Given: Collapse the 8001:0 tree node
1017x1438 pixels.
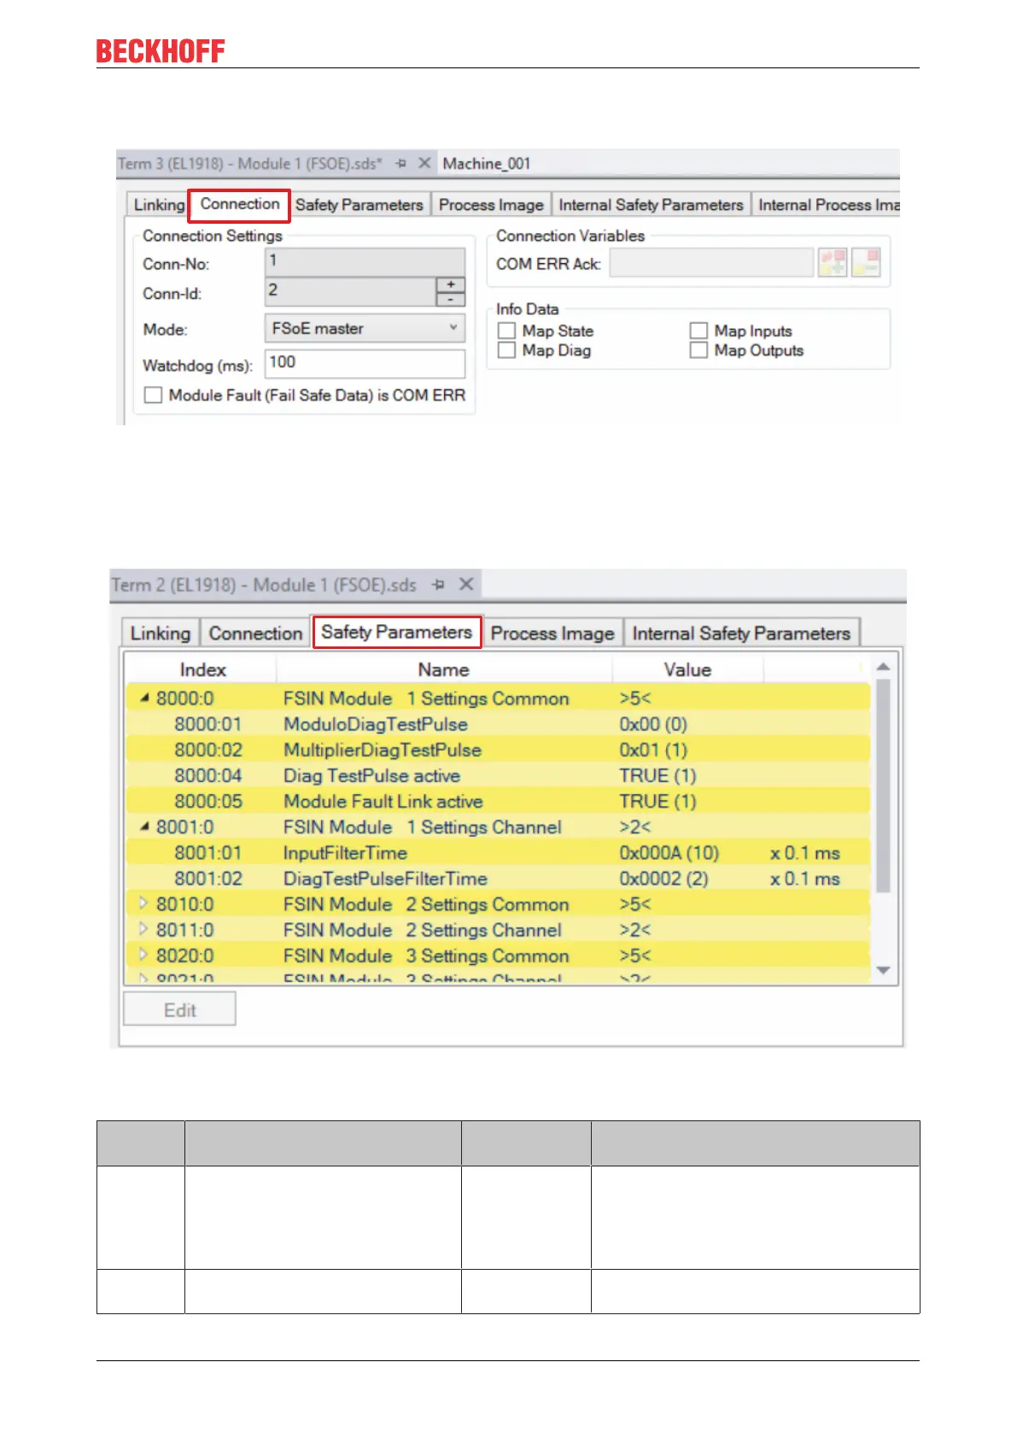Looking at the screenshot, I should (145, 827).
